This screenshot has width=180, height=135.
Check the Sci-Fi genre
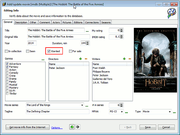pos(7,91)
